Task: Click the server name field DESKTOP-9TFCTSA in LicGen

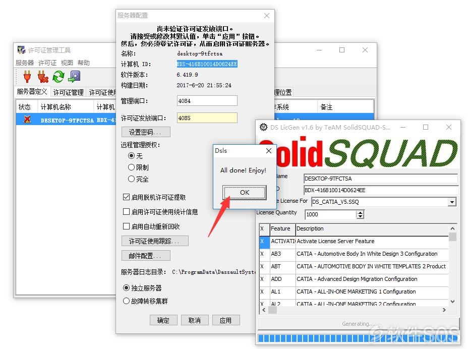Action: tap(381, 179)
